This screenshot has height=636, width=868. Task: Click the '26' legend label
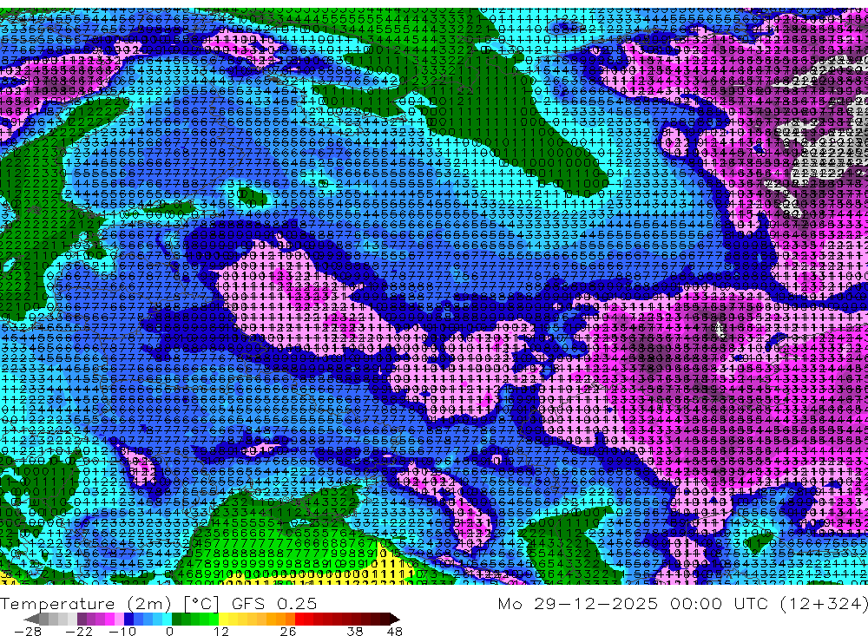click(288, 632)
